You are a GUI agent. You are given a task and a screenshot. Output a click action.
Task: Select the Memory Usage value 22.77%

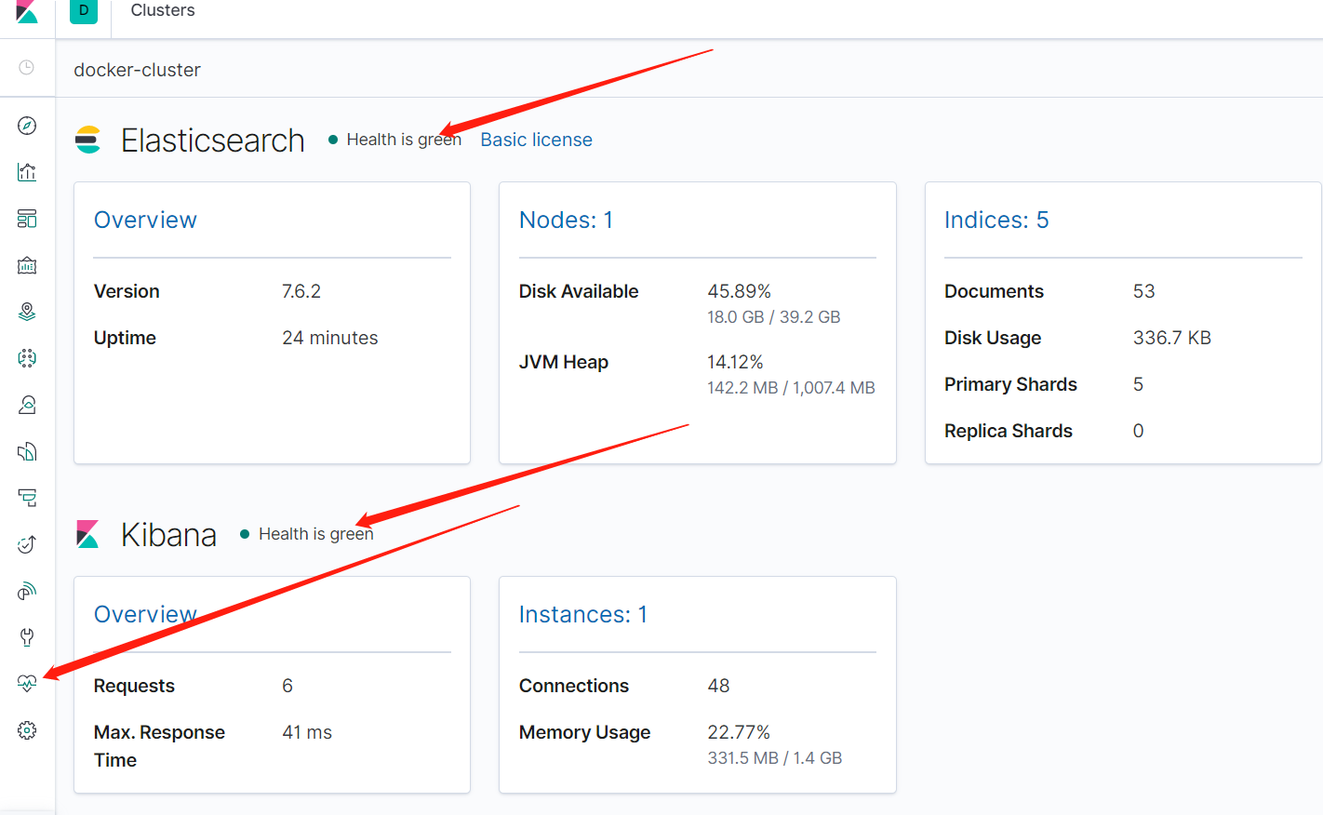pyautogui.click(x=739, y=732)
